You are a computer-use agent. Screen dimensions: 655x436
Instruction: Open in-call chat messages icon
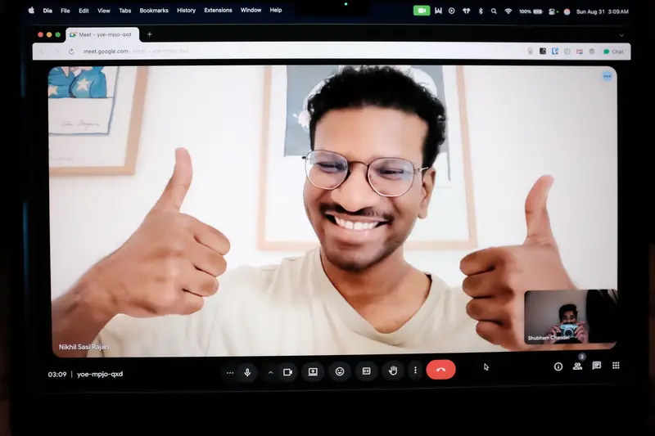[x=597, y=366]
